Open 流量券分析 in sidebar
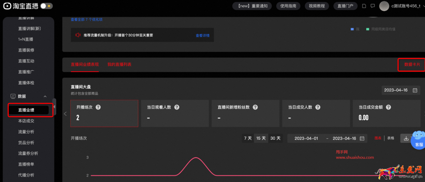425x182 pixels. coord(28,153)
